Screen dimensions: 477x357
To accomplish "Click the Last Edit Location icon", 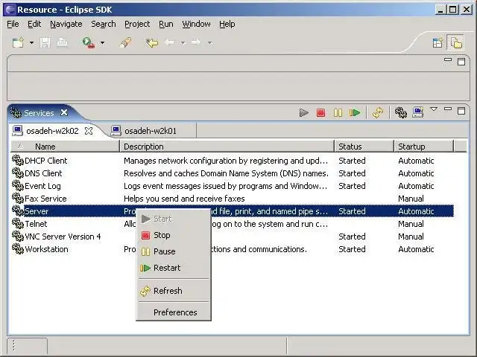I will point(152,42).
